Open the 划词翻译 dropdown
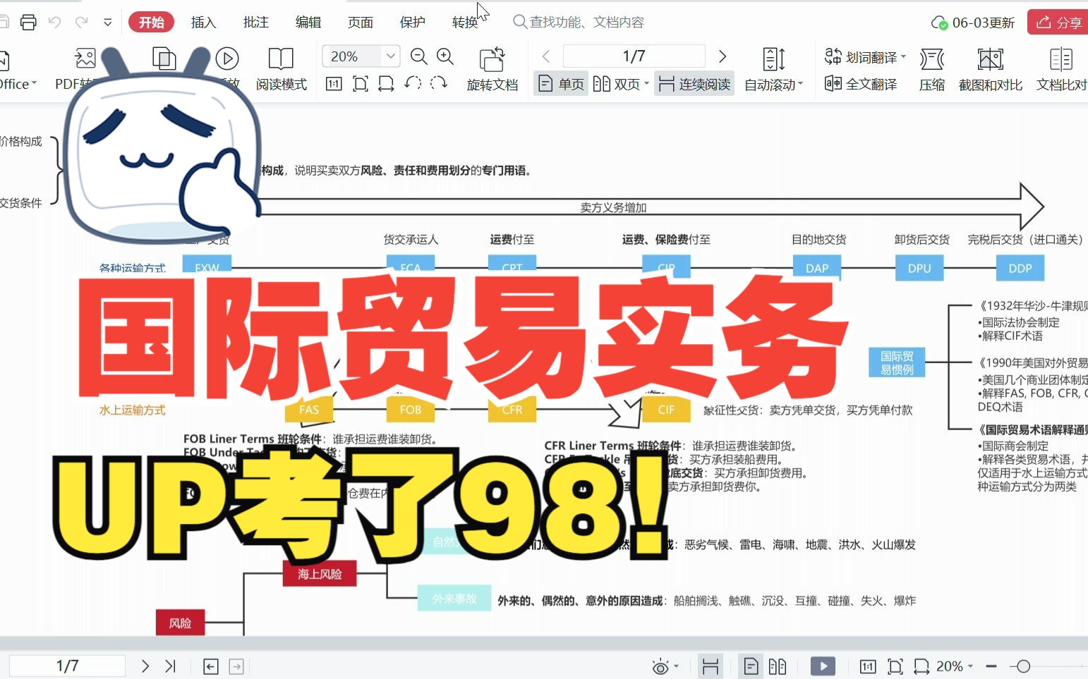Image resolution: width=1088 pixels, height=679 pixels. [904, 57]
